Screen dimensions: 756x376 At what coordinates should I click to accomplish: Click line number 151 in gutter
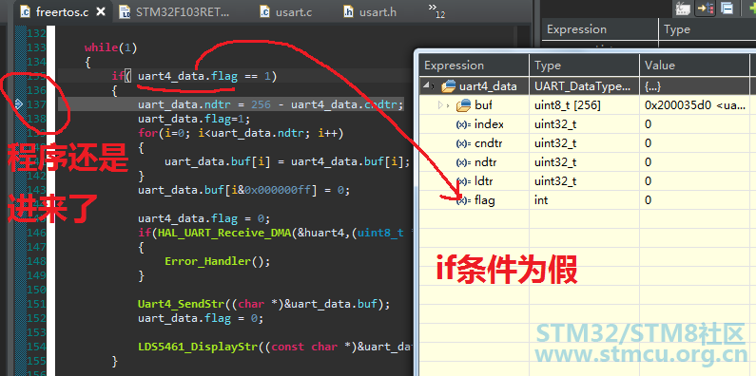(x=36, y=304)
